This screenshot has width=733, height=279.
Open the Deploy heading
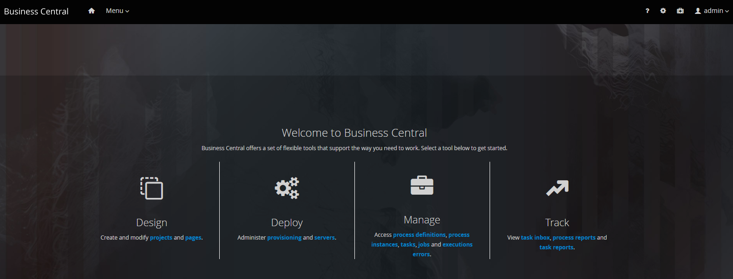(287, 222)
